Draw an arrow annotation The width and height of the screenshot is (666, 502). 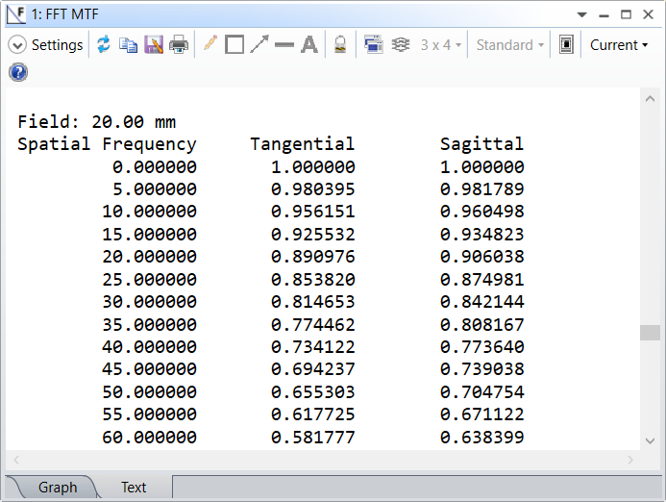pyautogui.click(x=259, y=44)
